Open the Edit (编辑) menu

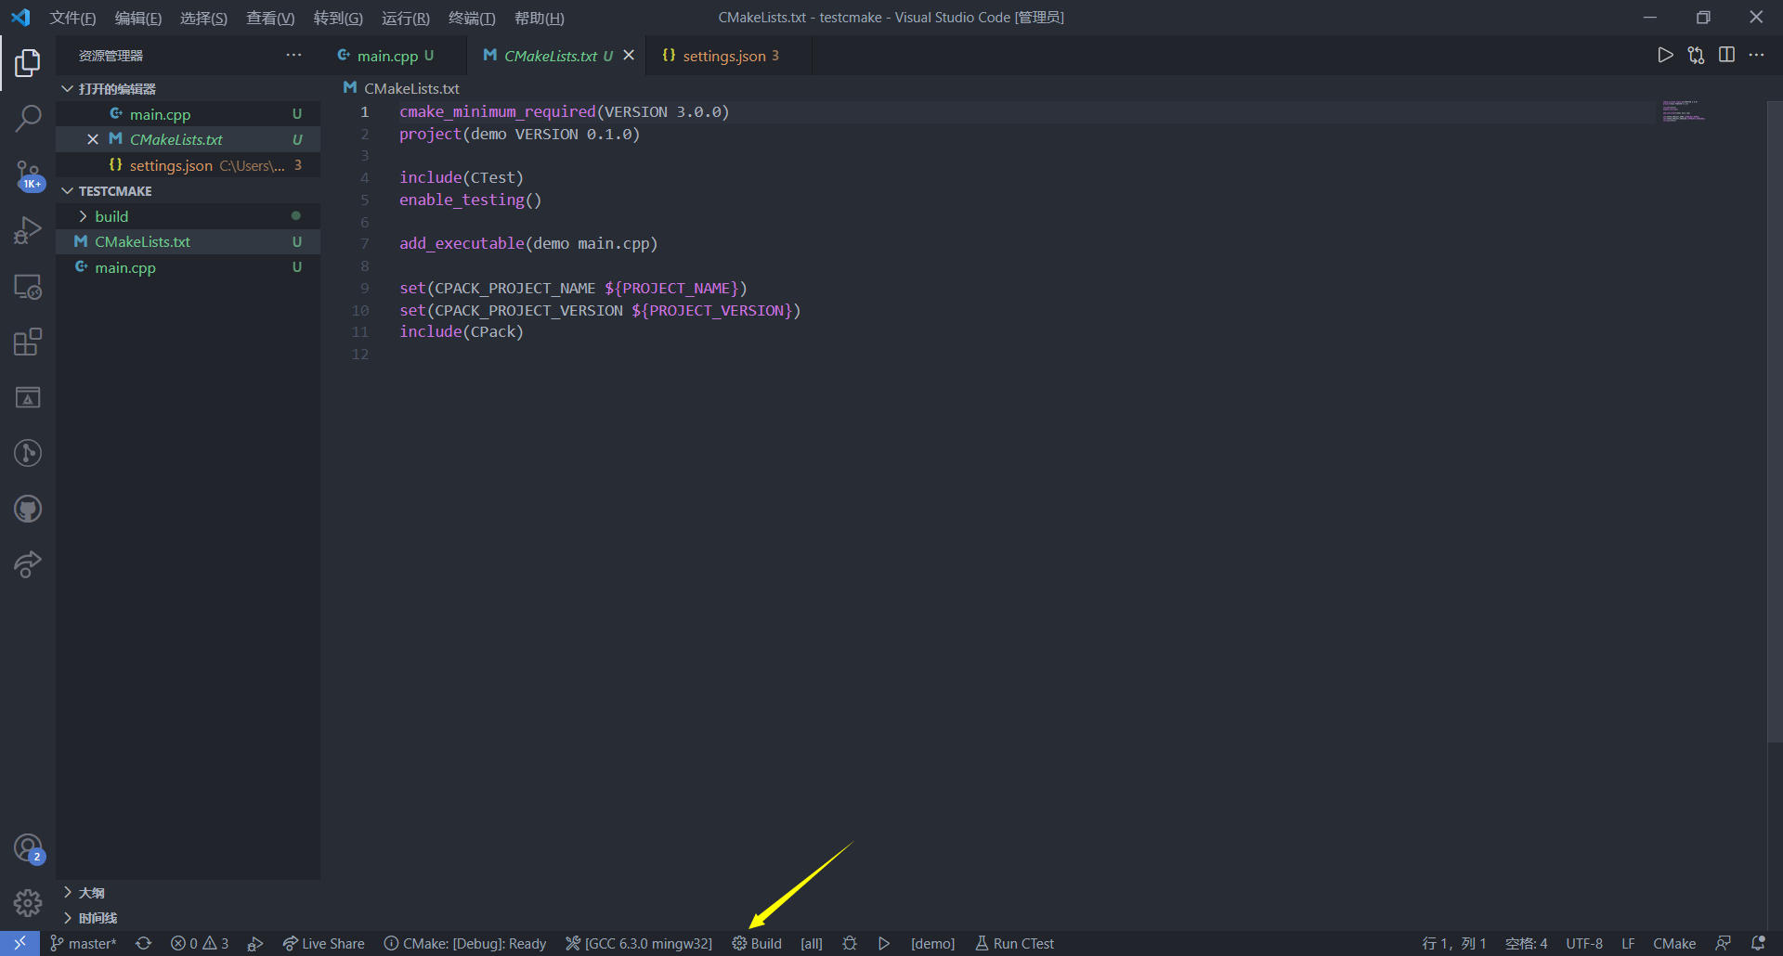(x=138, y=18)
